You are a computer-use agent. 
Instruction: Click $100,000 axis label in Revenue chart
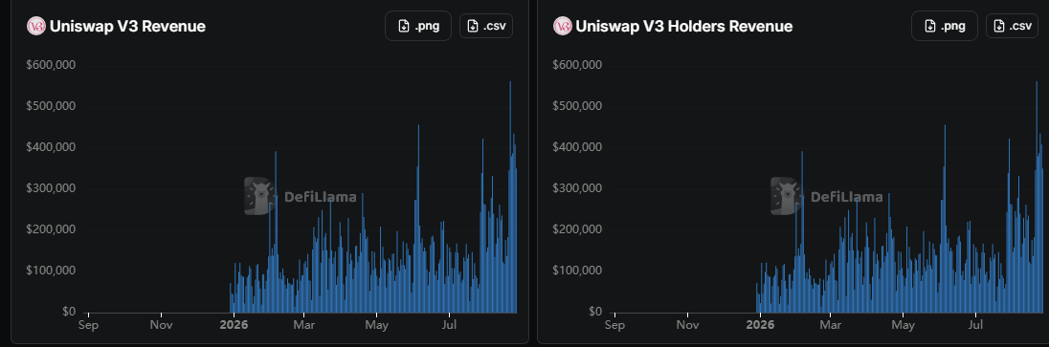coord(51,271)
